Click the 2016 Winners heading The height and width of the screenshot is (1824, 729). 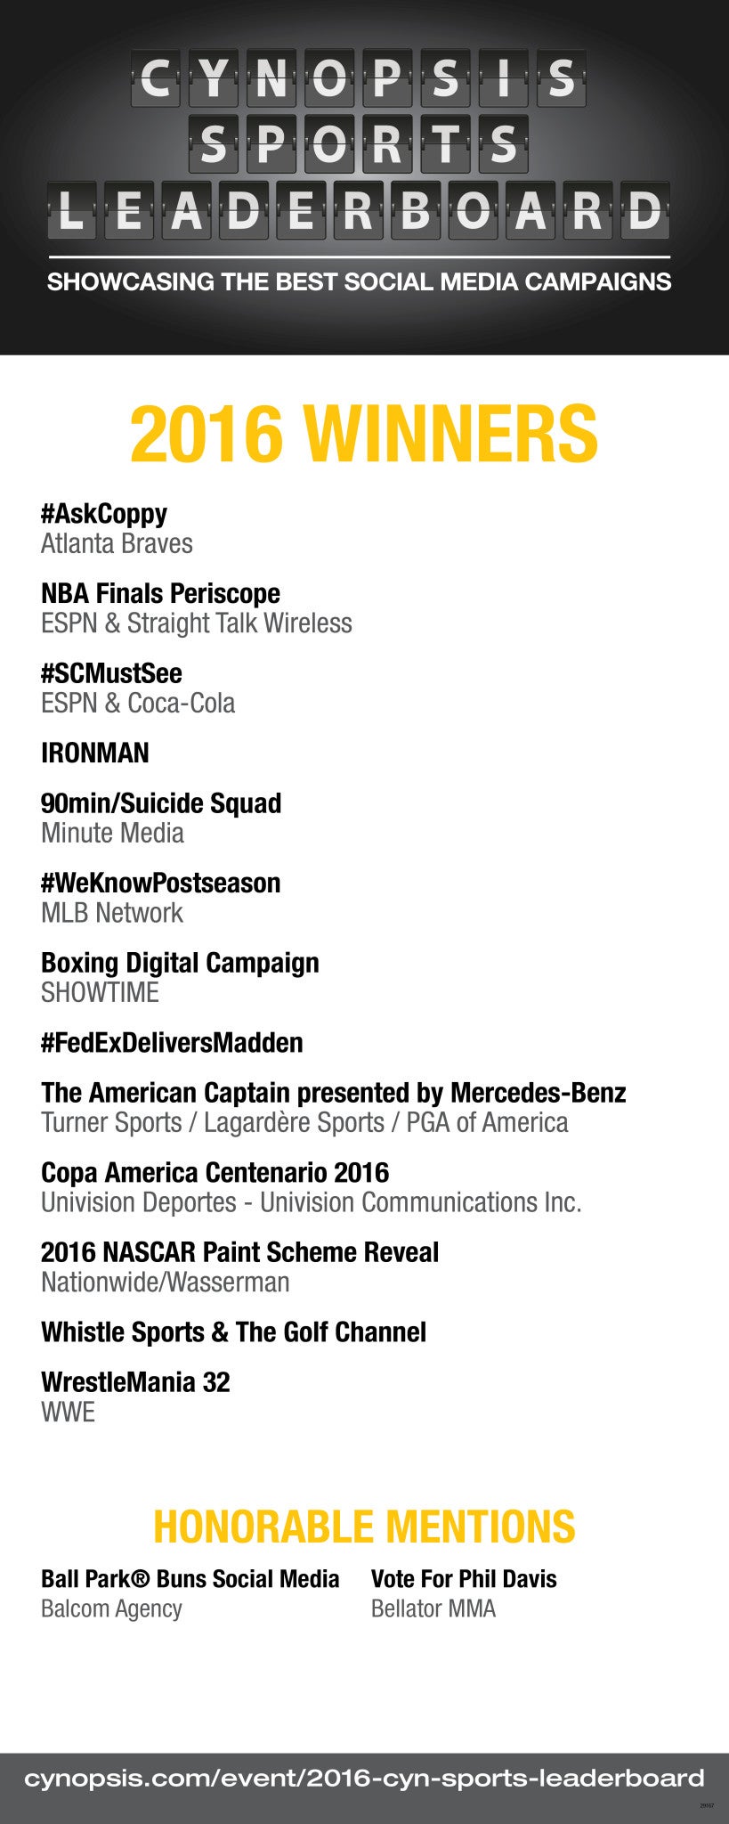(x=364, y=434)
